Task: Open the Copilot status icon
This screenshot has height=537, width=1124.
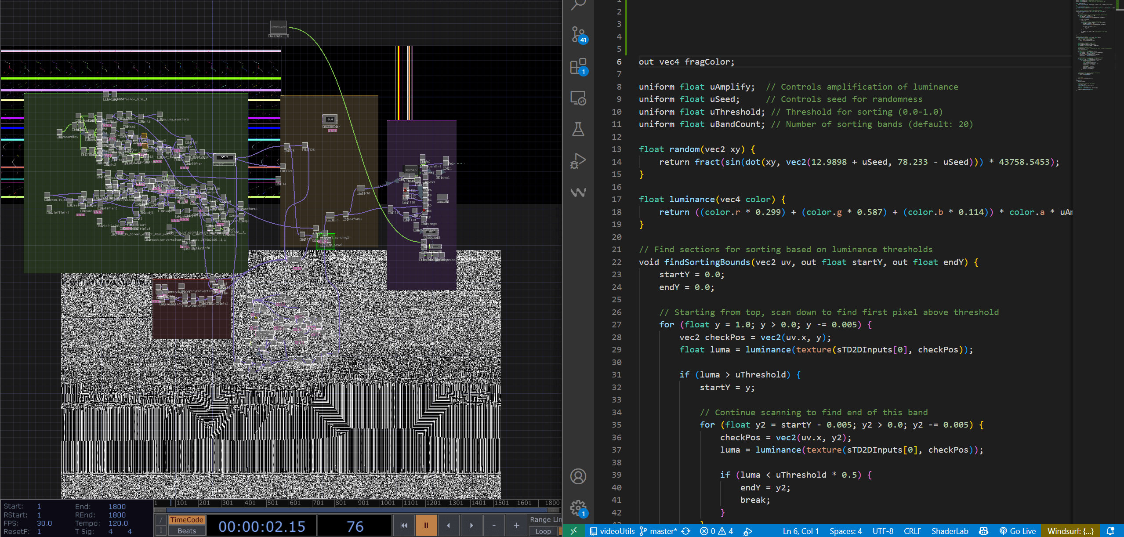Action: (984, 531)
